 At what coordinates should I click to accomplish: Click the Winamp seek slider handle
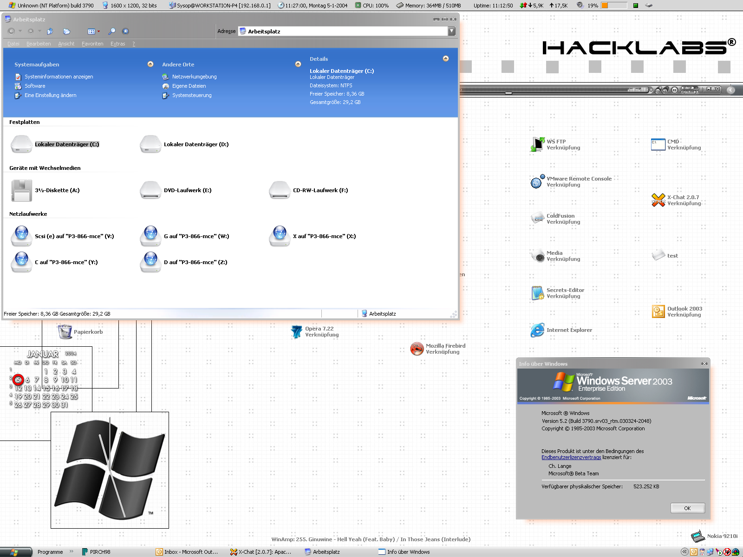(508, 93)
